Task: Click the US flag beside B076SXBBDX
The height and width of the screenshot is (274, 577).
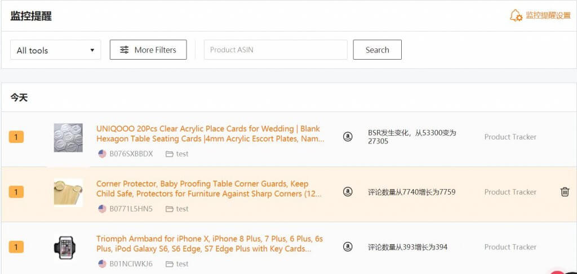Action: coord(103,154)
